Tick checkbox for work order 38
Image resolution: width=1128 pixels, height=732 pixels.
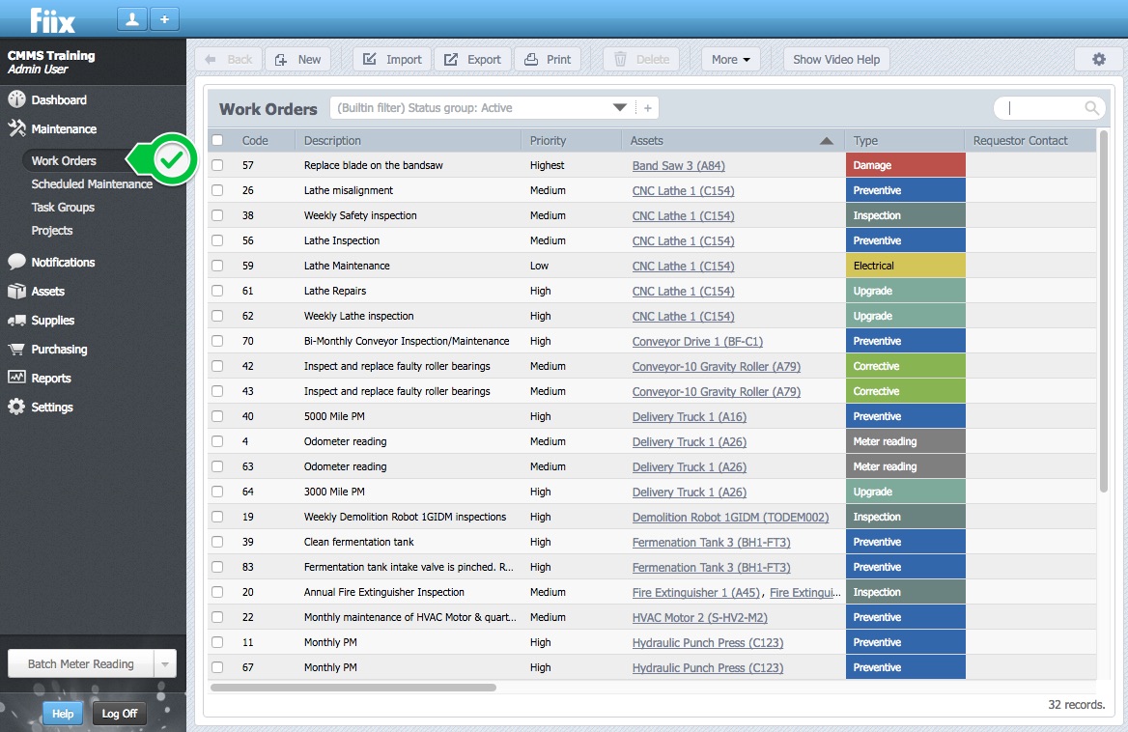click(217, 215)
